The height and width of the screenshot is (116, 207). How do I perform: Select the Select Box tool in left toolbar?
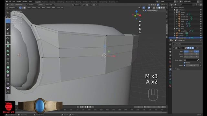(8, 12)
